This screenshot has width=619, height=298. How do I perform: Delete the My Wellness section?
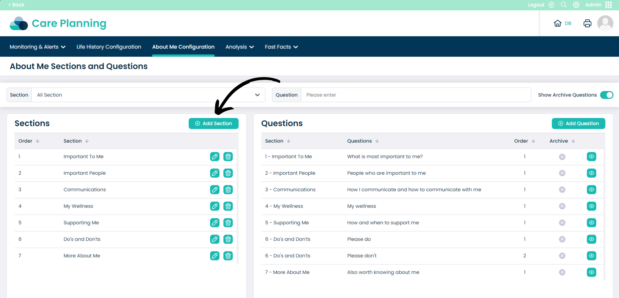228,206
